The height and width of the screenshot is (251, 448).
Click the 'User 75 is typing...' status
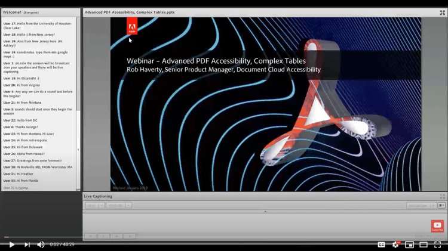pos(16,188)
